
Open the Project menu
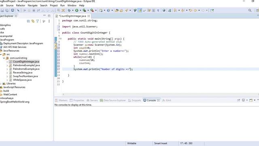54,5
